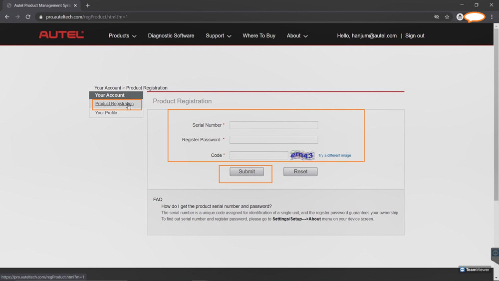
Task: Click the Autel logo in header
Action: [x=61, y=34]
